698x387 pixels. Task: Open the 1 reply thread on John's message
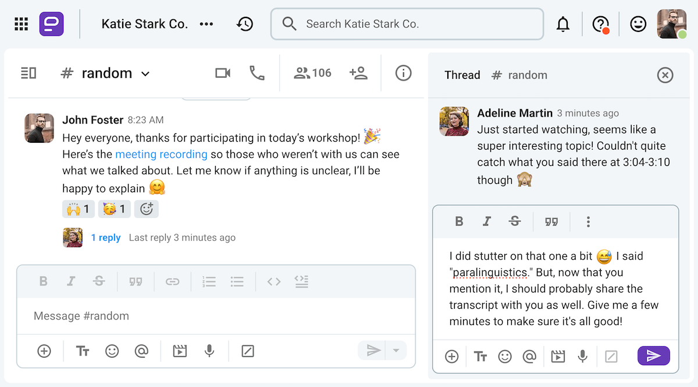[106, 237]
